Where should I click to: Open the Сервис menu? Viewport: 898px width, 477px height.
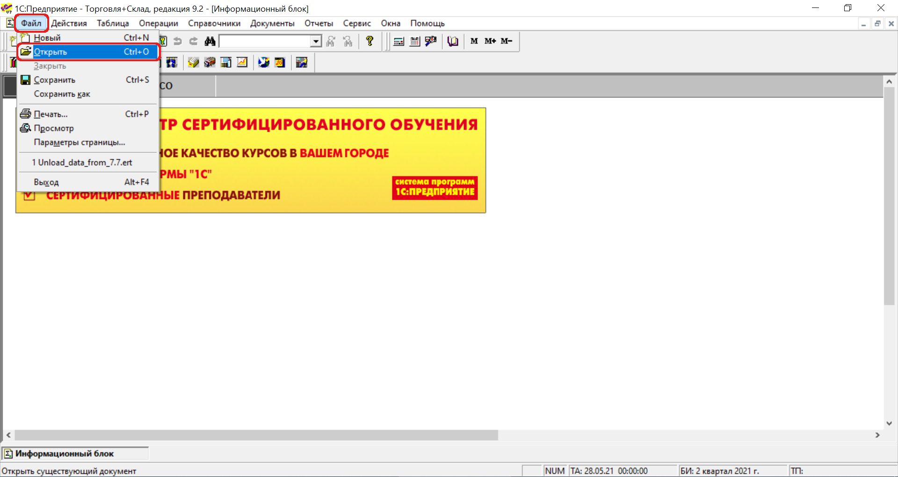point(357,23)
